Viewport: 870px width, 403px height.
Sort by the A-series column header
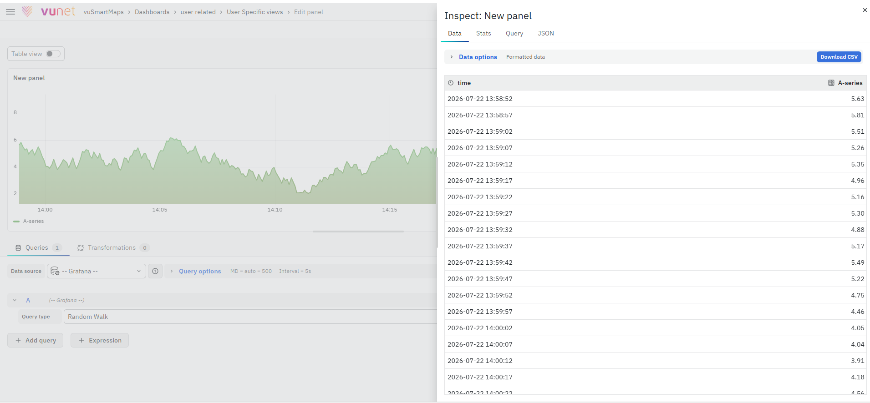pos(850,83)
